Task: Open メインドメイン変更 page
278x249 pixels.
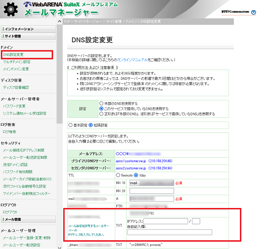Action: tap(16, 69)
